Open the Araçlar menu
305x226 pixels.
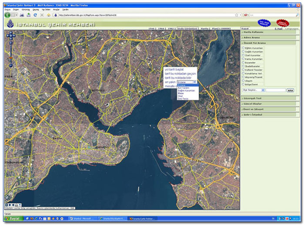(56, 10)
